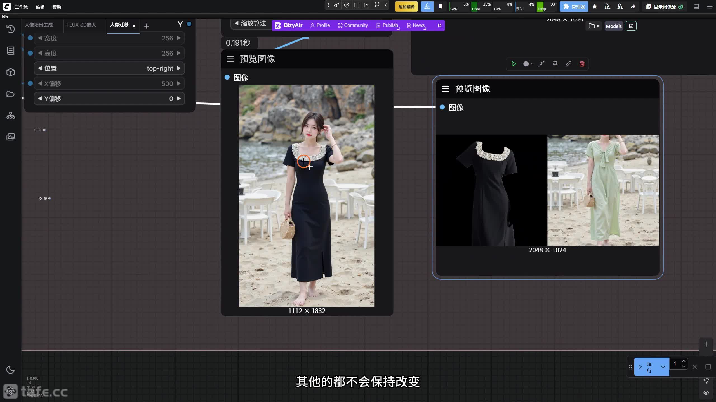The image size is (716, 402).
Task: Click the save icon beside Models
Action: pos(631,26)
